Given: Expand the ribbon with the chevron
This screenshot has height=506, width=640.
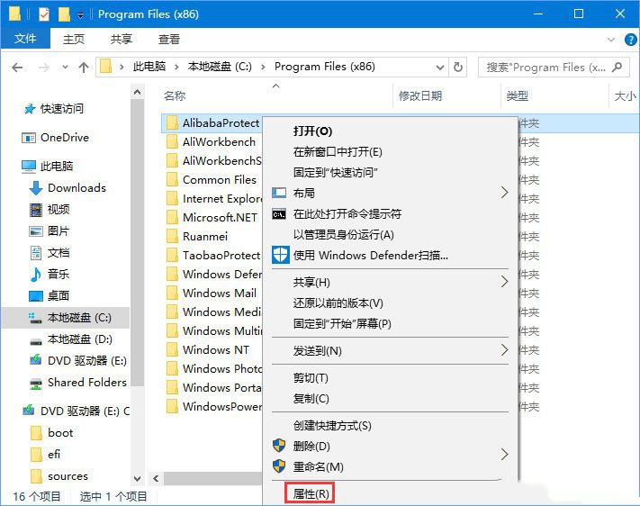Looking at the screenshot, I should click(x=611, y=40).
